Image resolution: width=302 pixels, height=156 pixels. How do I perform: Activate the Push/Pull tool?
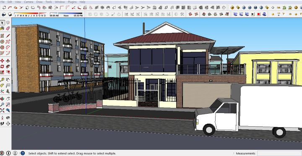coord(8,61)
